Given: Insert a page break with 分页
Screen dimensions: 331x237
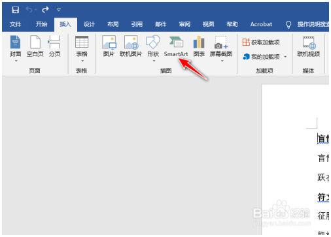Looking at the screenshot, I should pos(54,46).
